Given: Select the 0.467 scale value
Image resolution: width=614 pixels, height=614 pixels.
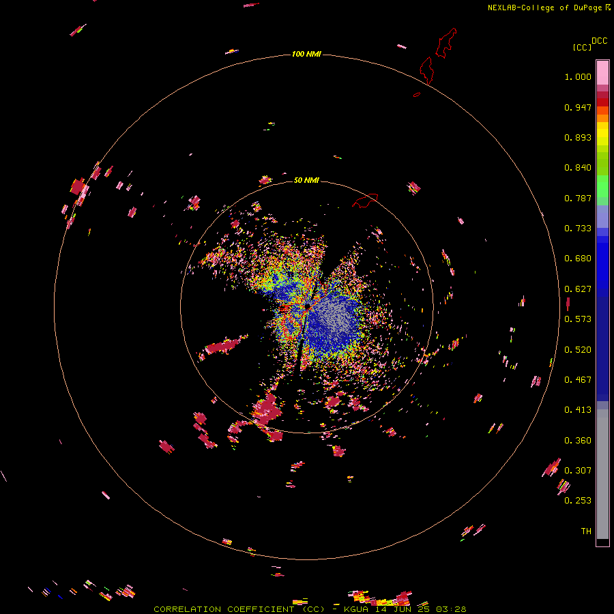Looking at the screenshot, I should pyautogui.click(x=578, y=380).
